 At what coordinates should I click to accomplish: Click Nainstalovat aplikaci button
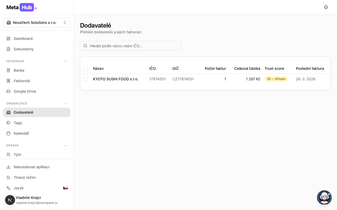coord(31,167)
